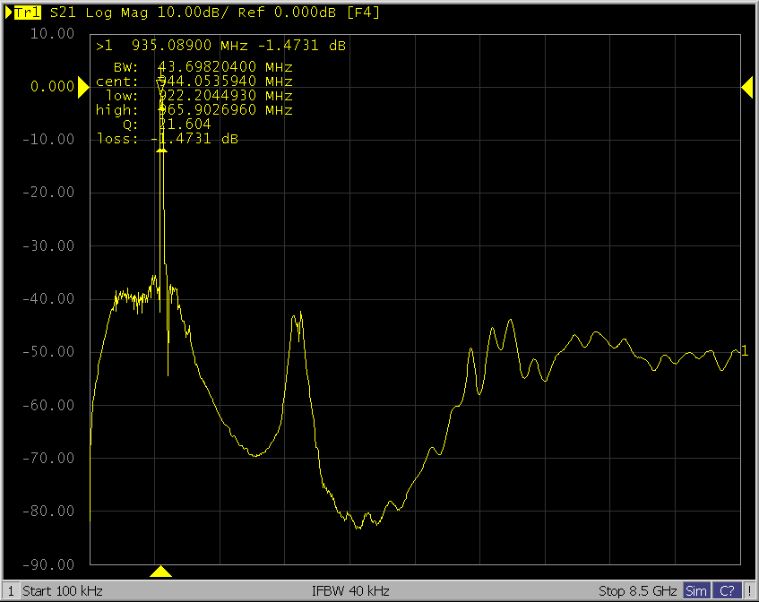
Task: Edit the Stop 8.5 GHz frequency
Action: coord(638,591)
